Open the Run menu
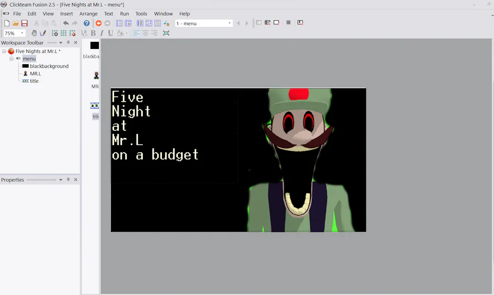Viewport: 494px width, 295px height. click(x=125, y=14)
